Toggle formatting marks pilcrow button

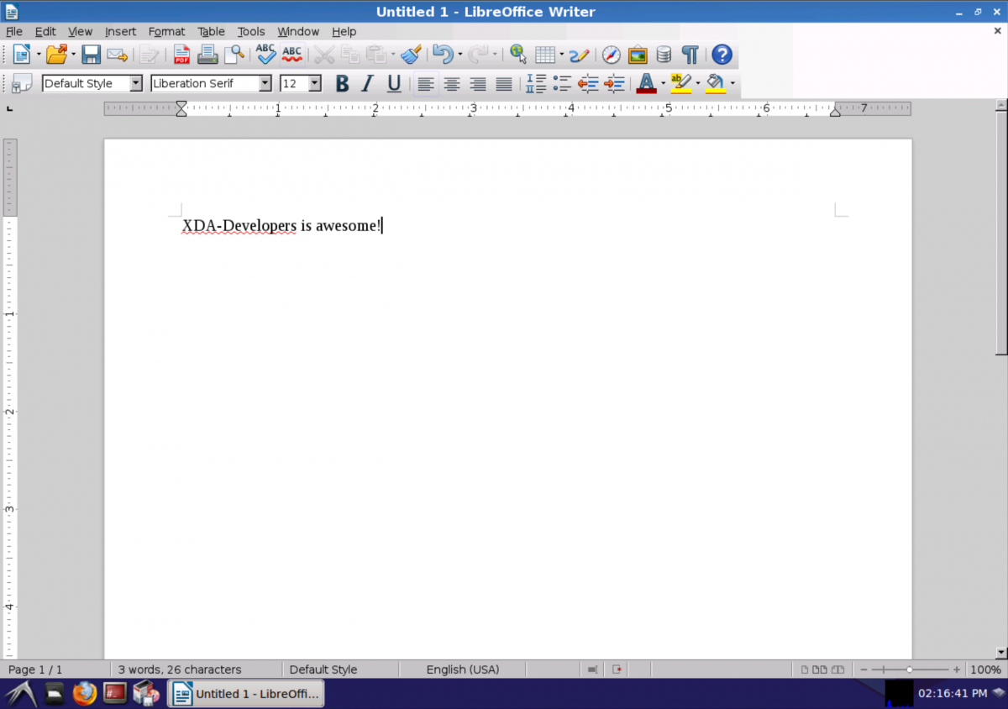tap(690, 55)
